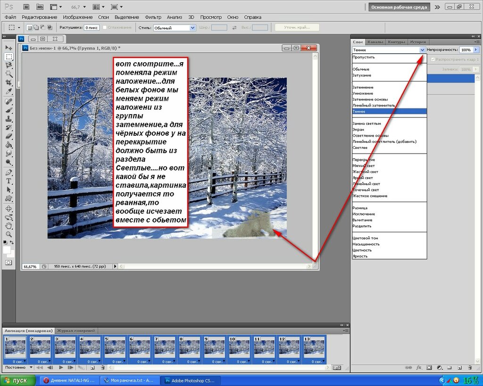Image resolution: width=483 pixels, height=386 pixels.
Task: Select the Move tool
Action: point(8,48)
